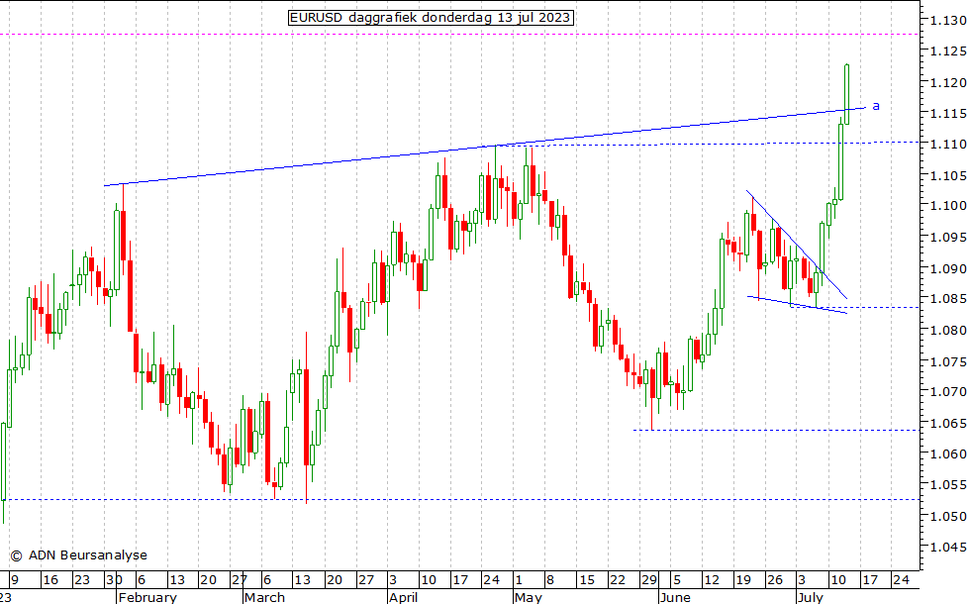The height and width of the screenshot is (604, 970).
Task: Select the 1.100 price axis label
Action: pos(948,206)
